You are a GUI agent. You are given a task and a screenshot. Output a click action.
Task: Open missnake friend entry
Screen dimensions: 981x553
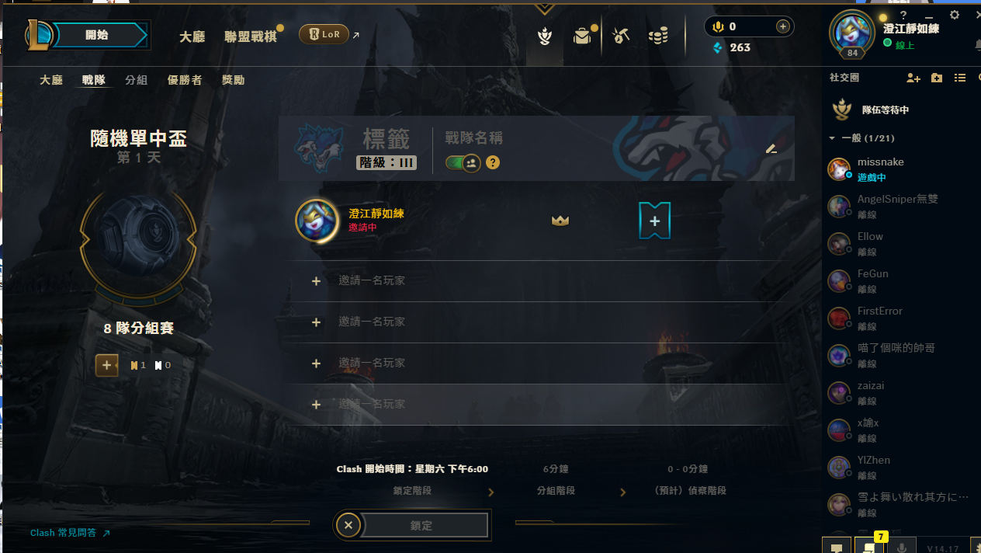coord(900,169)
